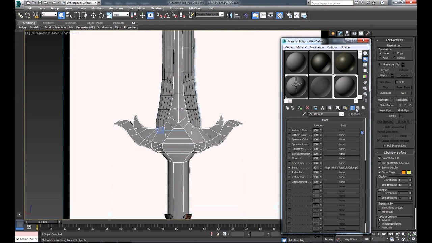This screenshot has height=243, width=432.
Task: Choose the Select and Rotate tool
Action: pos(101,15)
